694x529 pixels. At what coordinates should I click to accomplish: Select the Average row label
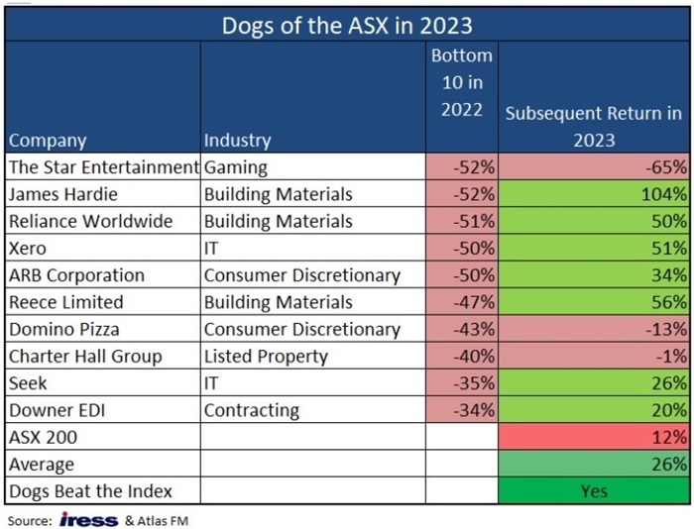tap(40, 464)
